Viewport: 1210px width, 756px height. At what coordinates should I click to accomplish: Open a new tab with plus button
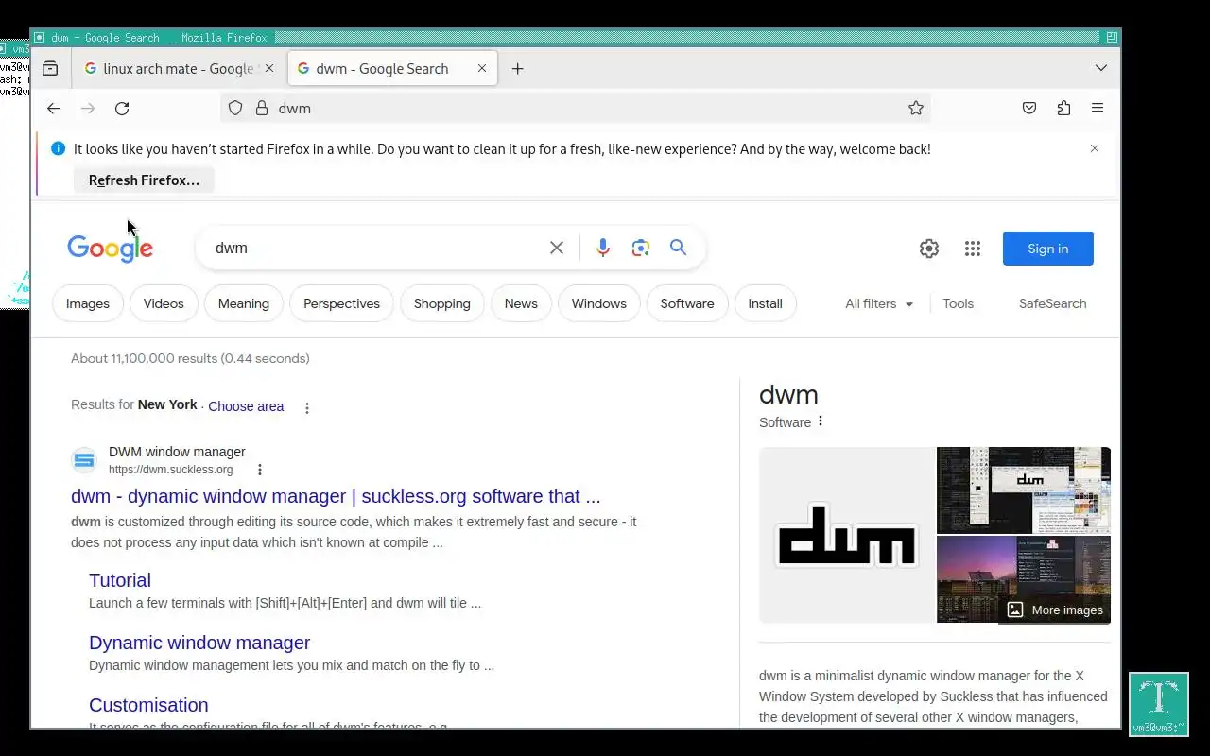click(517, 68)
